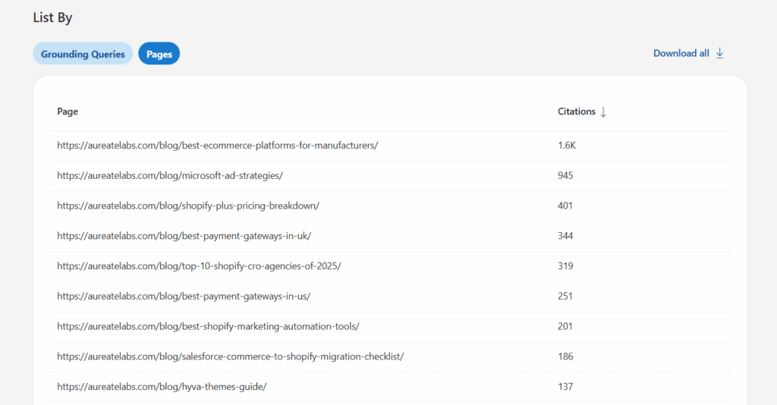The height and width of the screenshot is (405, 777).
Task: Select the 201 citations value
Action: pyautogui.click(x=565, y=326)
